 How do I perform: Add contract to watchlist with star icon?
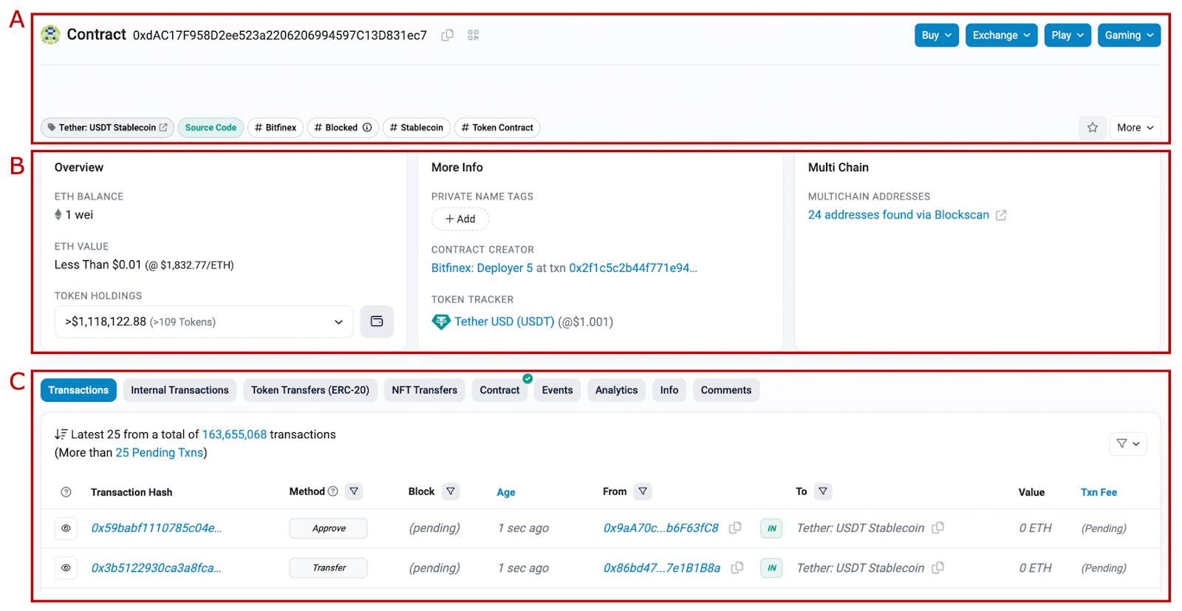point(1093,128)
